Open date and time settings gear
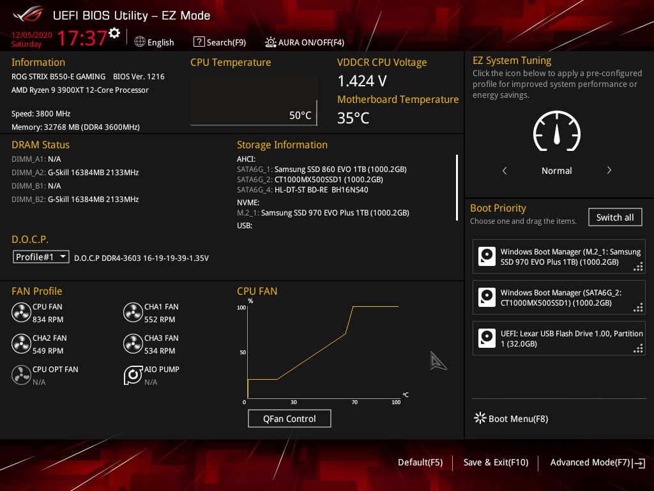This screenshot has width=654, height=491. (x=114, y=33)
